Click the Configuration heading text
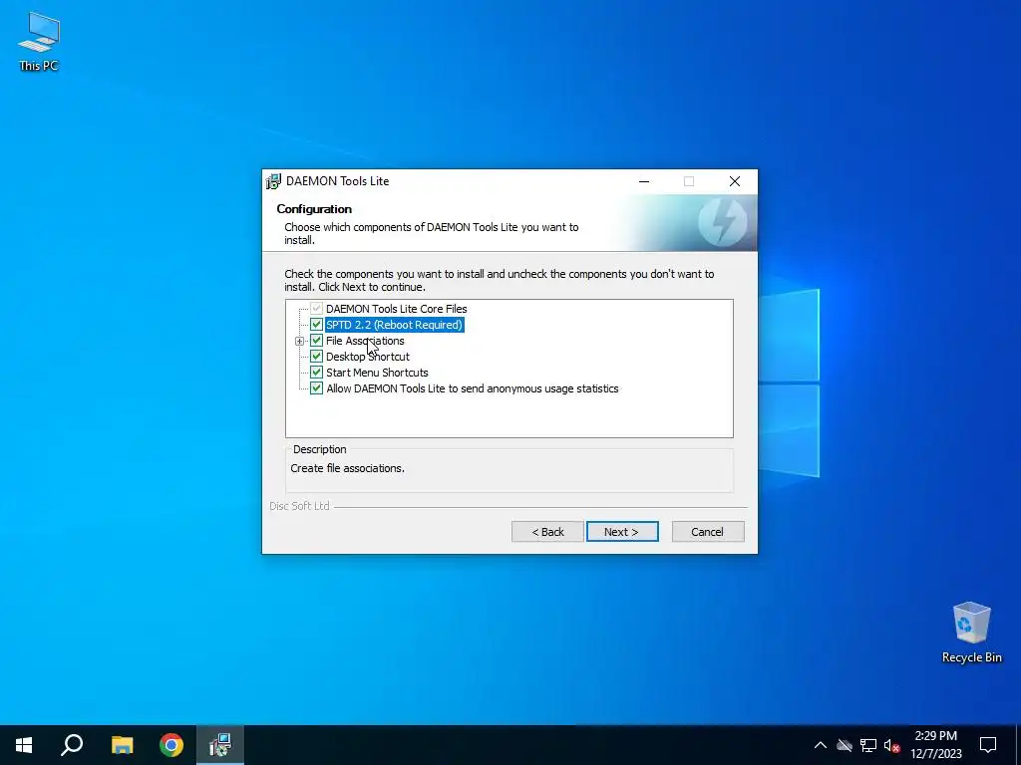 coord(314,209)
